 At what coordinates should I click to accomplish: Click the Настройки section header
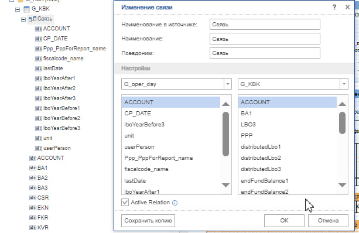[234, 68]
